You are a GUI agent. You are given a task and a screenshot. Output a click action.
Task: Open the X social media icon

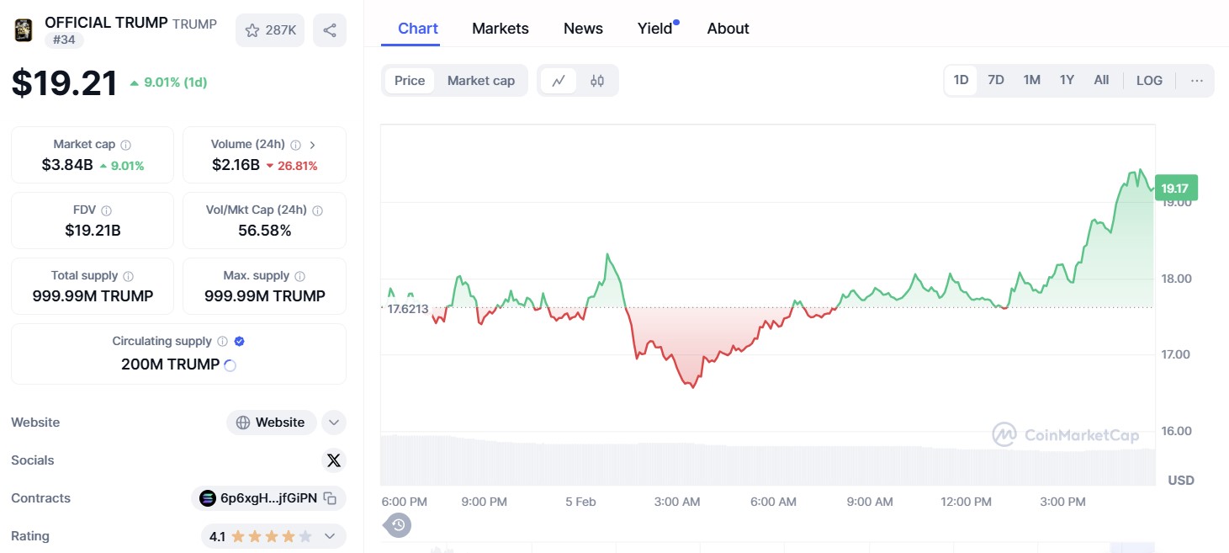(334, 460)
